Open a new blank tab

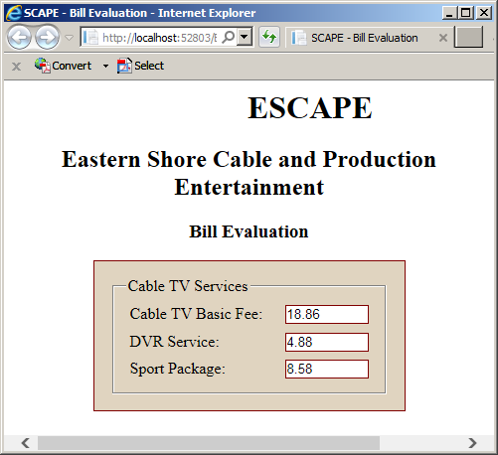click(x=468, y=37)
